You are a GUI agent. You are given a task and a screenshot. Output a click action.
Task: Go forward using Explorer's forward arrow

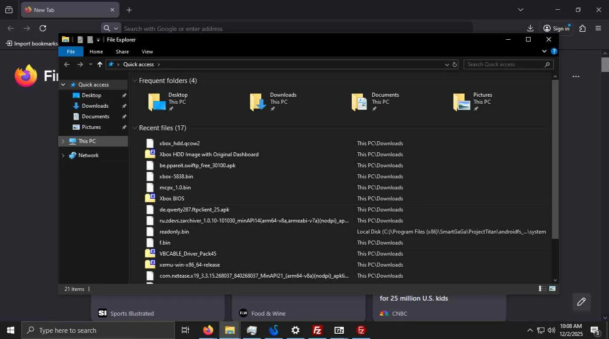[x=80, y=64]
